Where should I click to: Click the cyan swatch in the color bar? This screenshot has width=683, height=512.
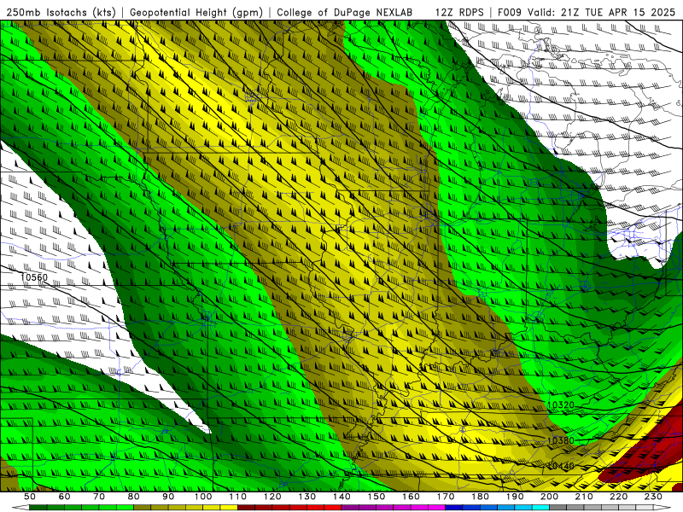pyautogui.click(x=540, y=508)
